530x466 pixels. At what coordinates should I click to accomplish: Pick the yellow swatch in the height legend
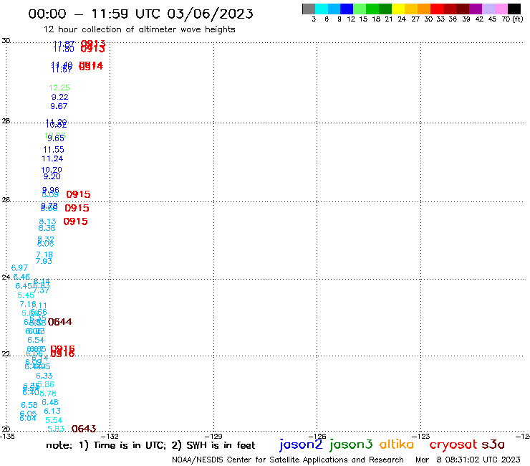(x=398, y=9)
